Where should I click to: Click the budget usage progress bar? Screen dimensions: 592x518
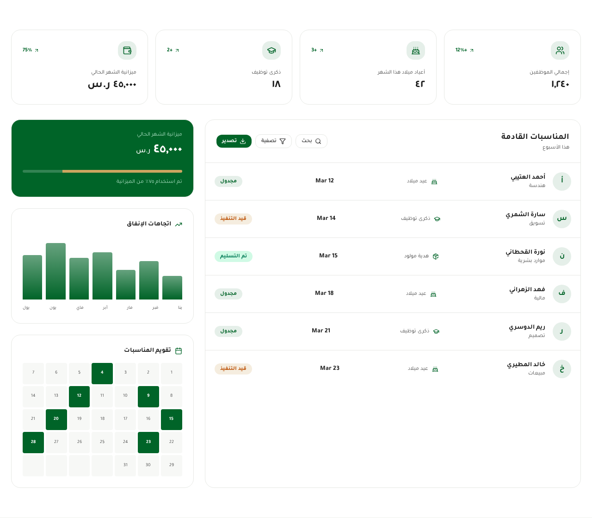(x=102, y=171)
